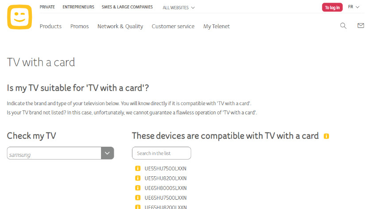Open the mail envelope icon
The height and width of the screenshot is (209, 372).
pyautogui.click(x=360, y=26)
